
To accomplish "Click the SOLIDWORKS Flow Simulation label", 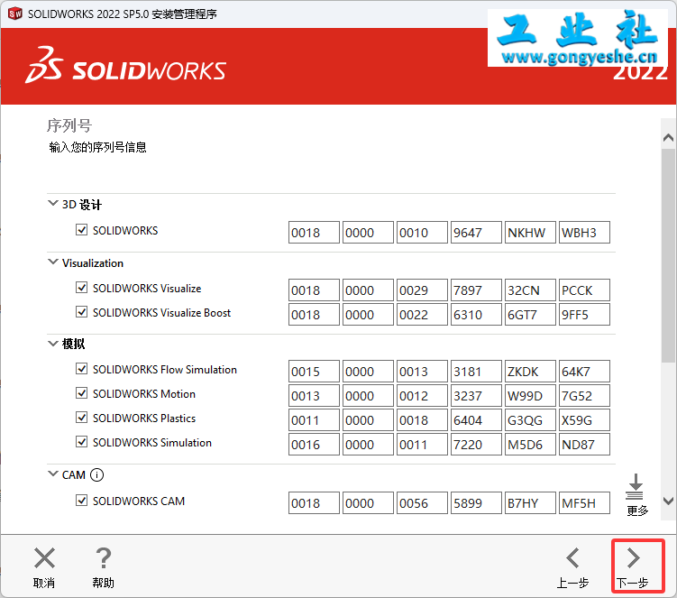I will 165,370.
